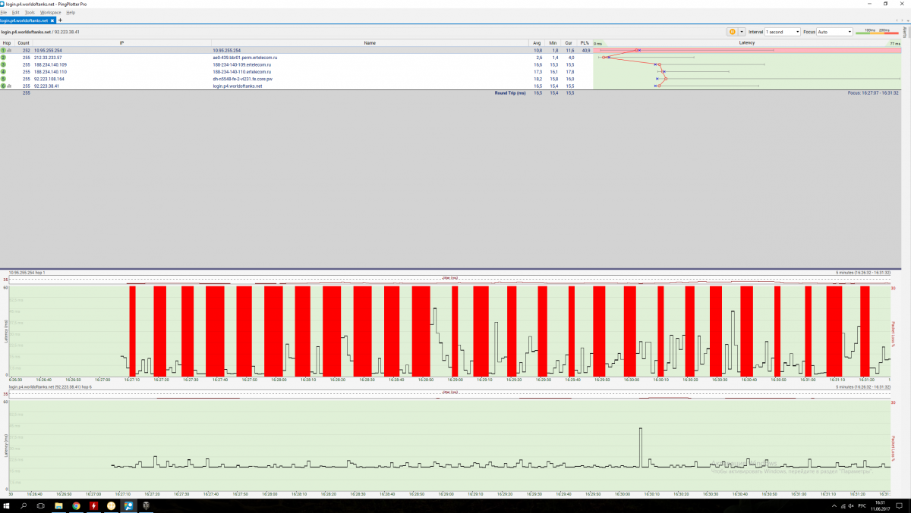
Task: Click the Avg column header
Action: [537, 43]
